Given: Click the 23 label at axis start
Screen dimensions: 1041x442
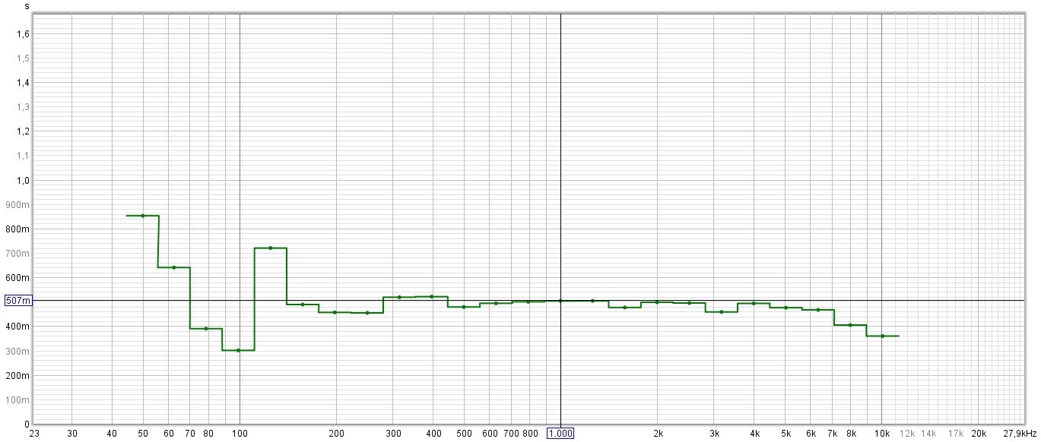Looking at the screenshot, I should pyautogui.click(x=33, y=434).
